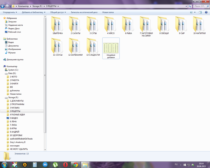Viewport: 210px width, 168px height.
Task: Select the 7 ЗАГОТОВКИ НА ЗИМУ folder
Action: pos(146,26)
